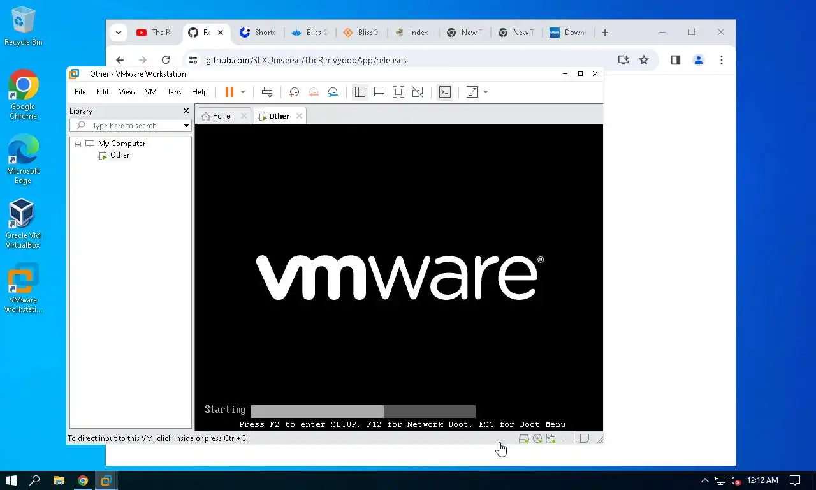Click the Chrome address bar URL
Image resolution: width=816 pixels, height=490 pixels.
[x=306, y=60]
